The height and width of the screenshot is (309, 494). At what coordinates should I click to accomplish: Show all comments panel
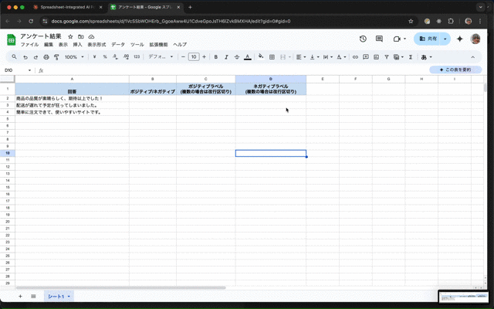tap(379, 39)
